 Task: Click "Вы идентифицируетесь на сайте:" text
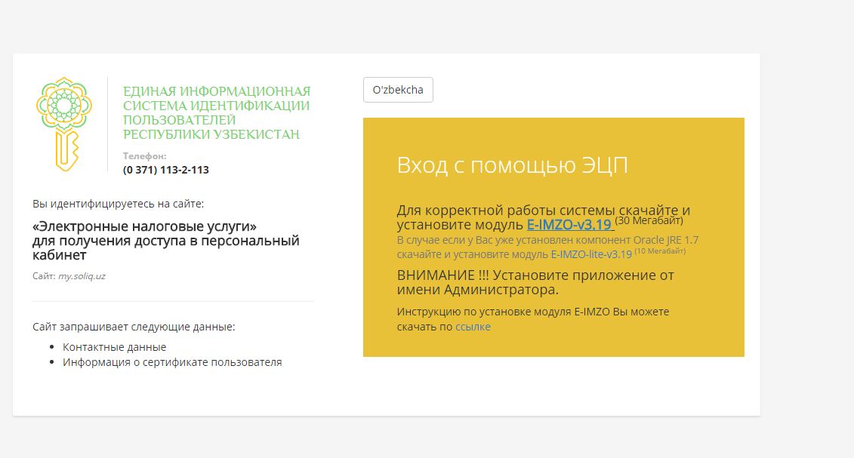pos(118,204)
